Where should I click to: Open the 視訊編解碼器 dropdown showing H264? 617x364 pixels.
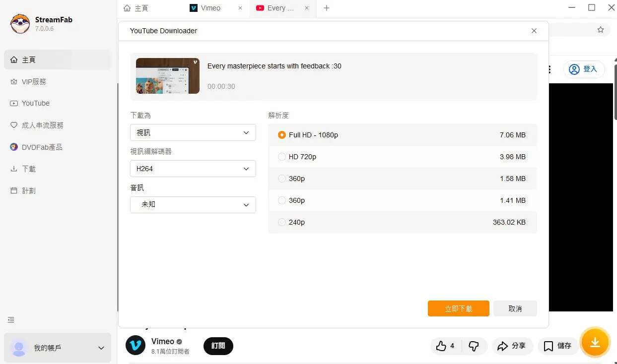coord(193,169)
